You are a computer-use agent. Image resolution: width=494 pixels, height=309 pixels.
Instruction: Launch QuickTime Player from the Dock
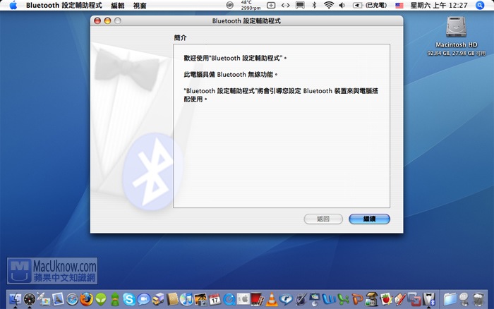[229, 299]
